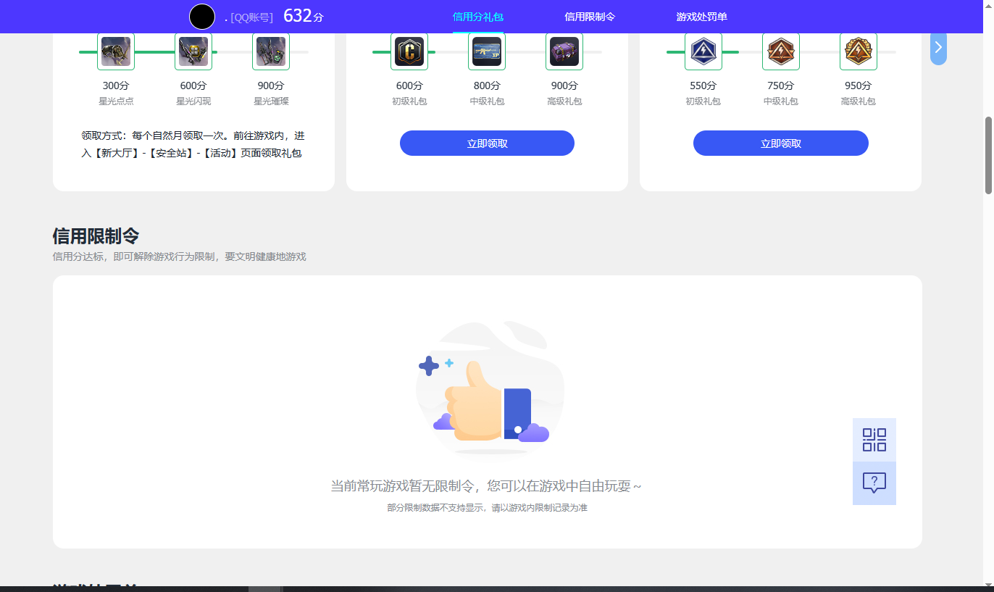The image size is (994, 592).
Task: Select the 600分 初级礼包 gold C icon
Action: point(409,51)
